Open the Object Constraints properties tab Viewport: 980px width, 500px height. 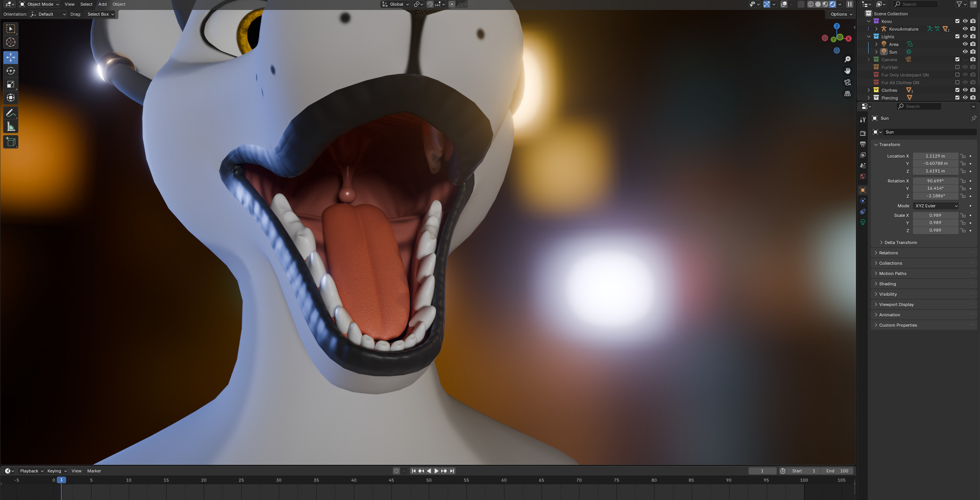(x=862, y=212)
